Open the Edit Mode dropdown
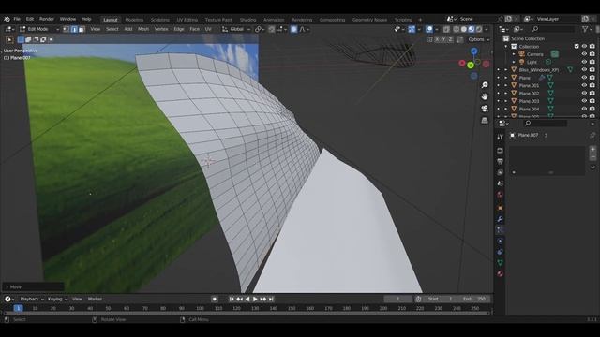600x337 pixels. 39,29
